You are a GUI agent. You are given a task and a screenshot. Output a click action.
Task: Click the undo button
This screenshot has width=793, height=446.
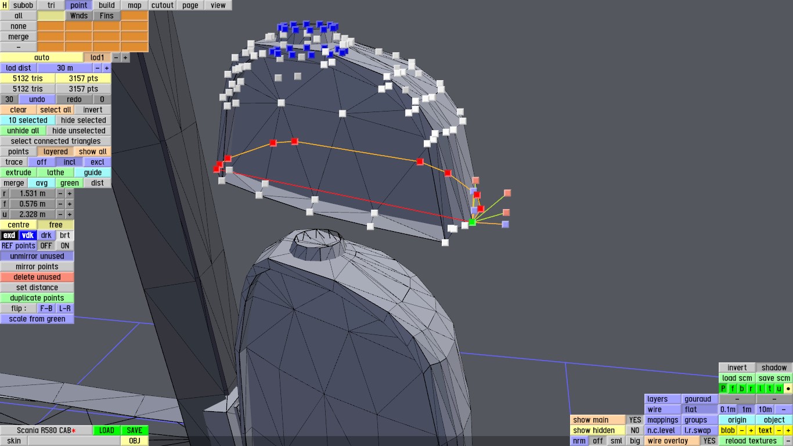pos(37,99)
